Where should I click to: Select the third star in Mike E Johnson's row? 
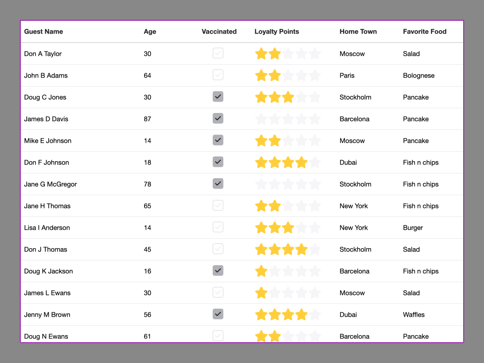288,141
